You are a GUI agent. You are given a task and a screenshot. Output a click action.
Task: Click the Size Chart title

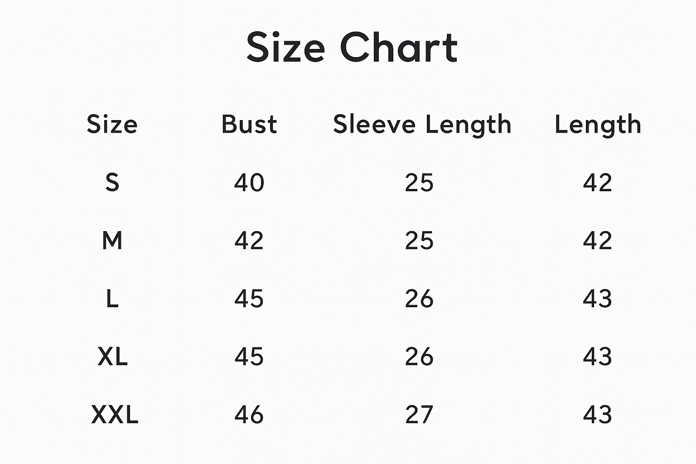pos(352,47)
